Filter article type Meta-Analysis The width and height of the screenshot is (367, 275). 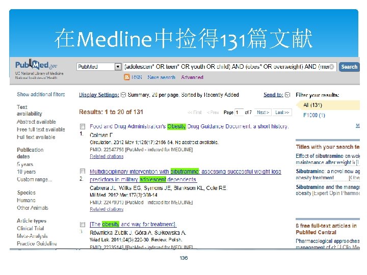(32, 236)
